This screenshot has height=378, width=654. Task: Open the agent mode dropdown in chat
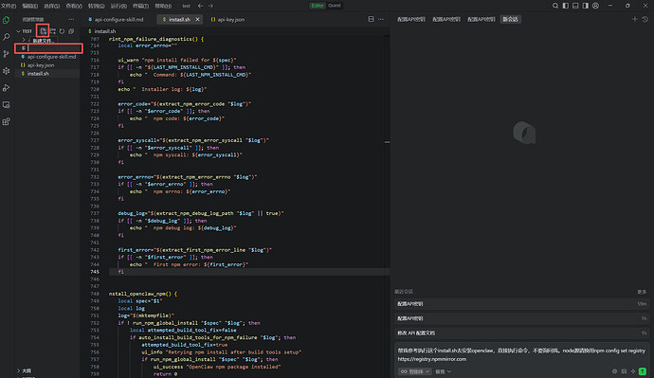tap(414, 371)
